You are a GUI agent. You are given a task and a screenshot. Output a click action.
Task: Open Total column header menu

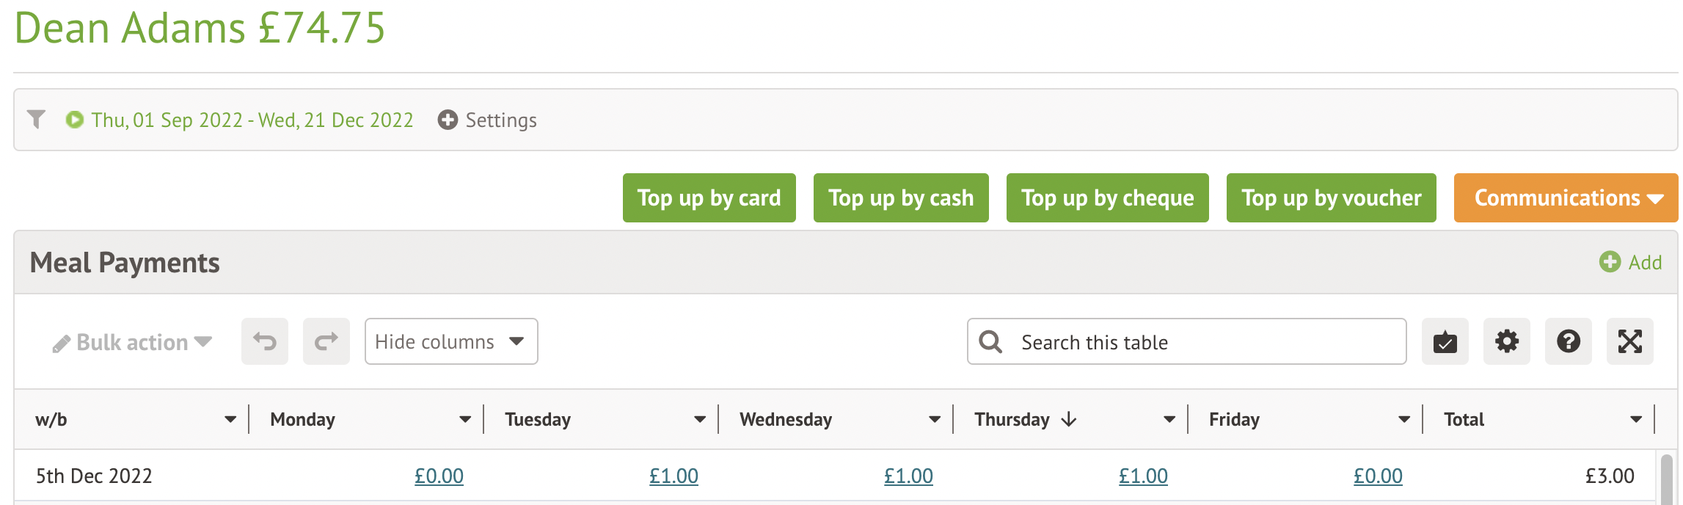1635,419
